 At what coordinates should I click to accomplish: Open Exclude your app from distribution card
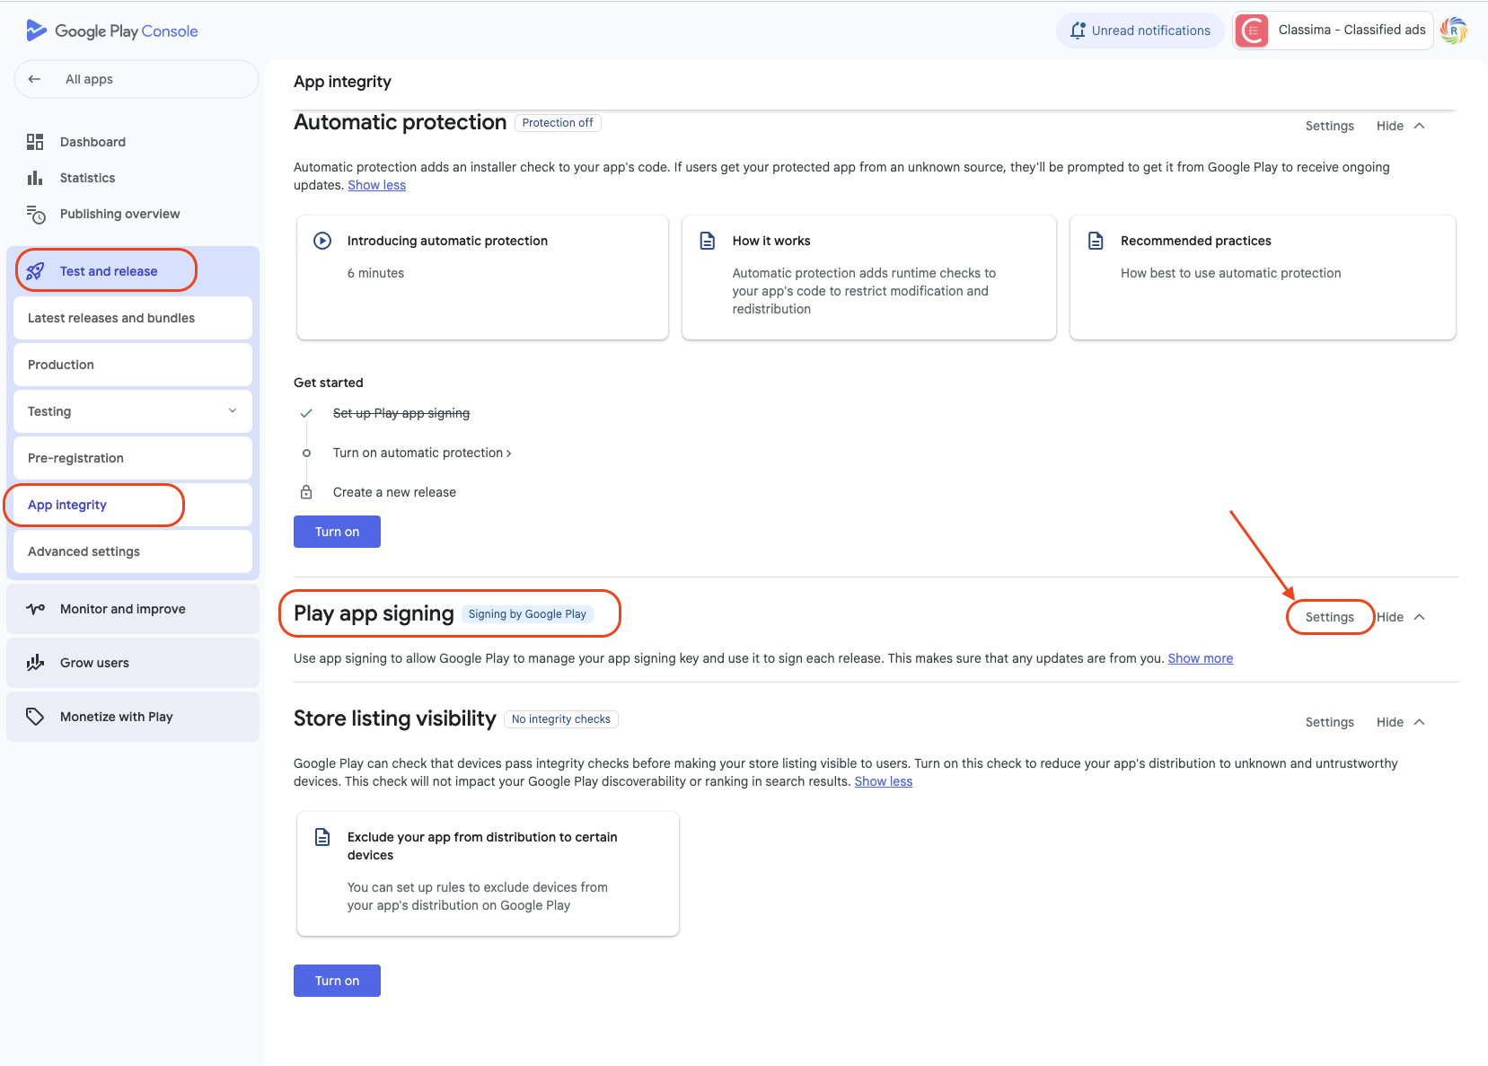coord(488,874)
